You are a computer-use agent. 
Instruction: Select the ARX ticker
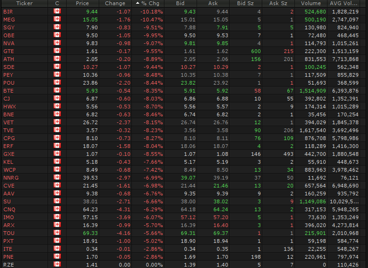[x=9, y=225]
